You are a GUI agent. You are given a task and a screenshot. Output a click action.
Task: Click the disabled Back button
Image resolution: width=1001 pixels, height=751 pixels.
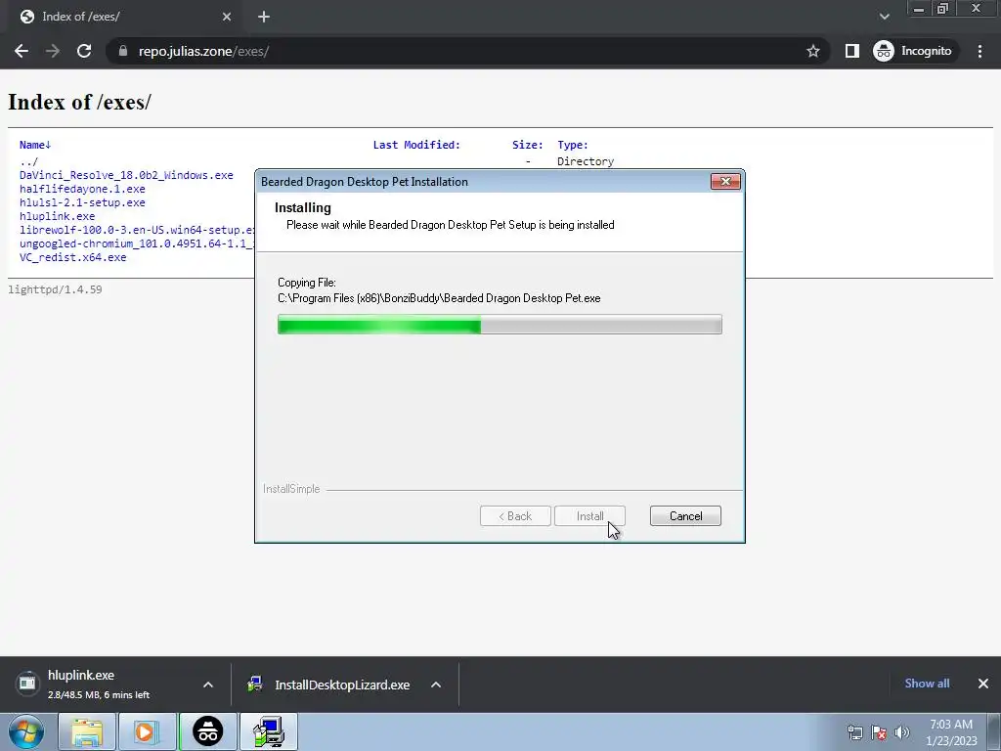pos(515,516)
